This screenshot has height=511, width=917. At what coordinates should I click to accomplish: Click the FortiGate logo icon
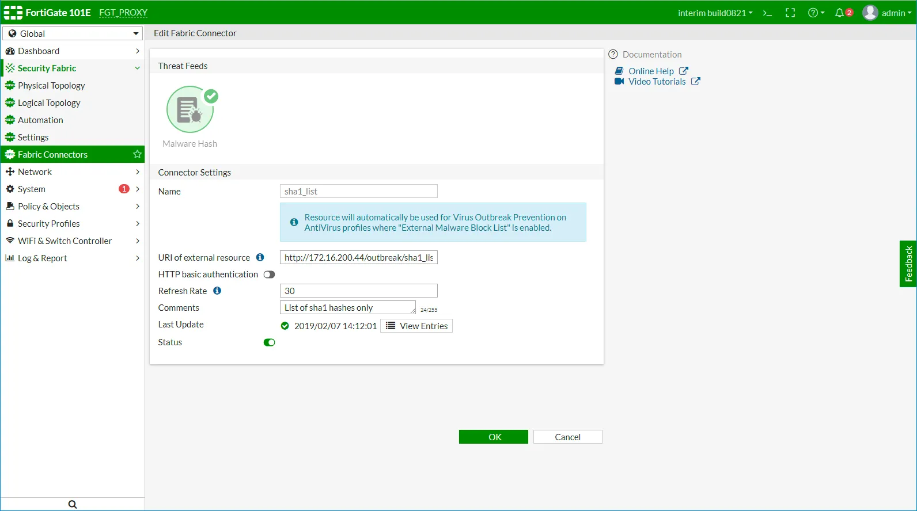[13, 13]
